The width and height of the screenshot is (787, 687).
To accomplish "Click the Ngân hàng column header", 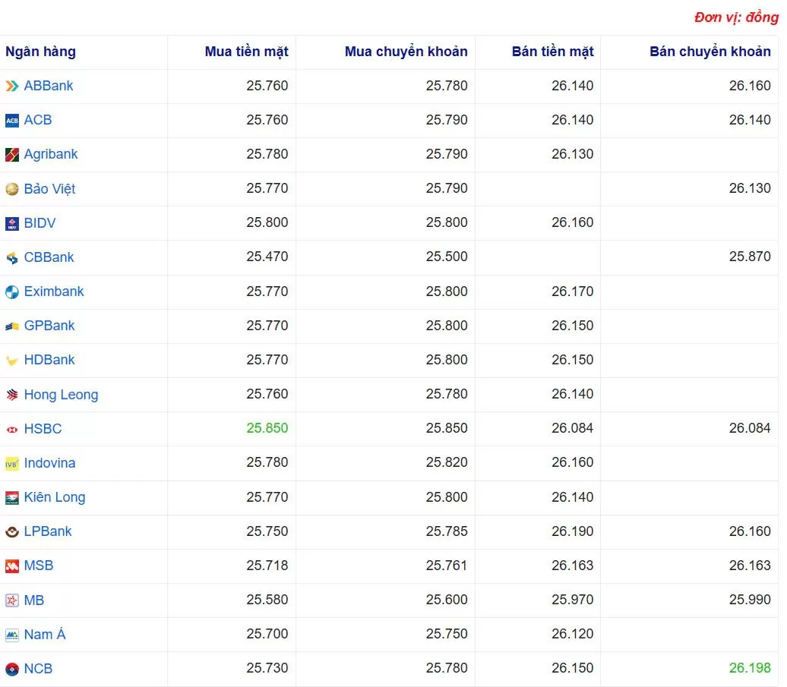I will click(41, 52).
